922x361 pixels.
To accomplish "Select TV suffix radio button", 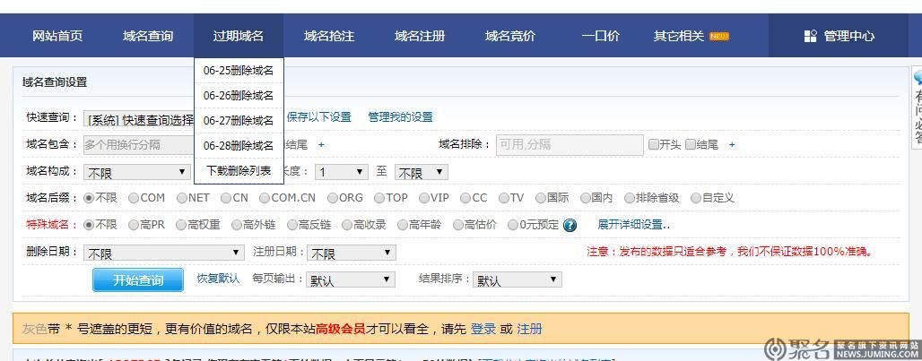I will click(503, 198).
